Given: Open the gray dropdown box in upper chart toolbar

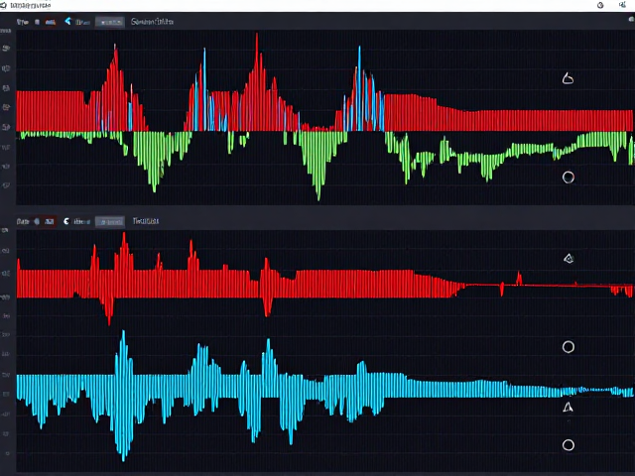Looking at the screenshot, I should (x=110, y=22).
